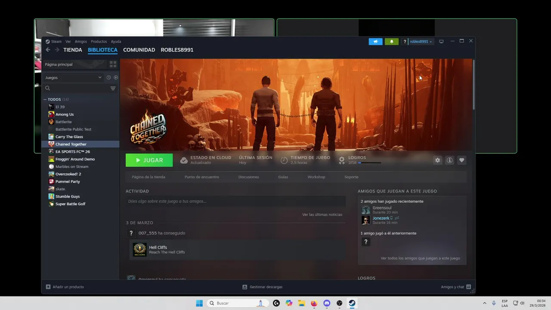551x310 pixels.
Task: Click the Hell Cliffs achievement icon
Action: point(139,250)
